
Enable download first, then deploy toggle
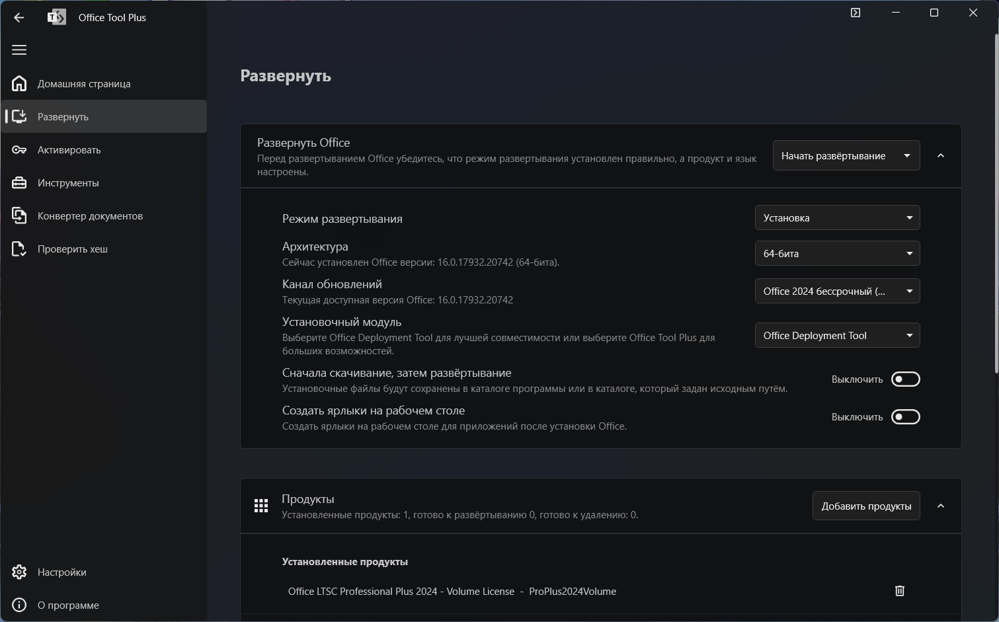click(905, 379)
